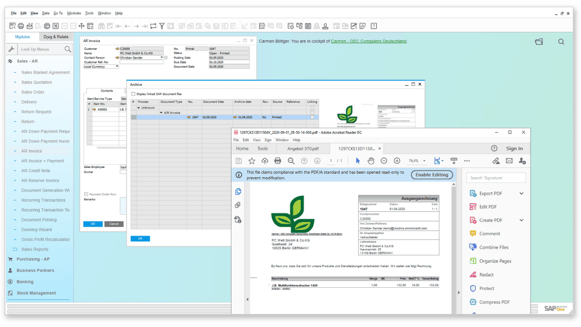Image resolution: width=581 pixels, height=327 pixels.
Task: Open the AR Credit Note menu entry
Action: (x=36, y=170)
